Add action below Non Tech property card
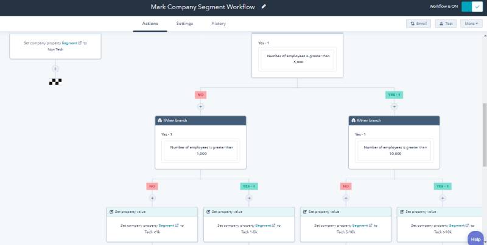The image size is (487, 245). pos(55,69)
